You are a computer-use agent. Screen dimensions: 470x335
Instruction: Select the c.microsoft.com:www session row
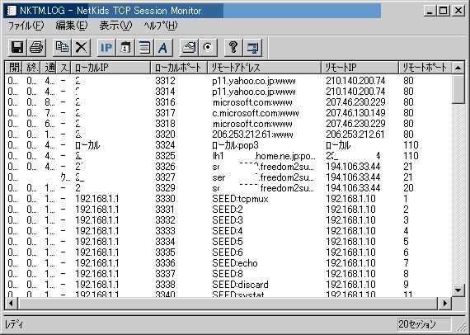pyautogui.click(x=228, y=113)
